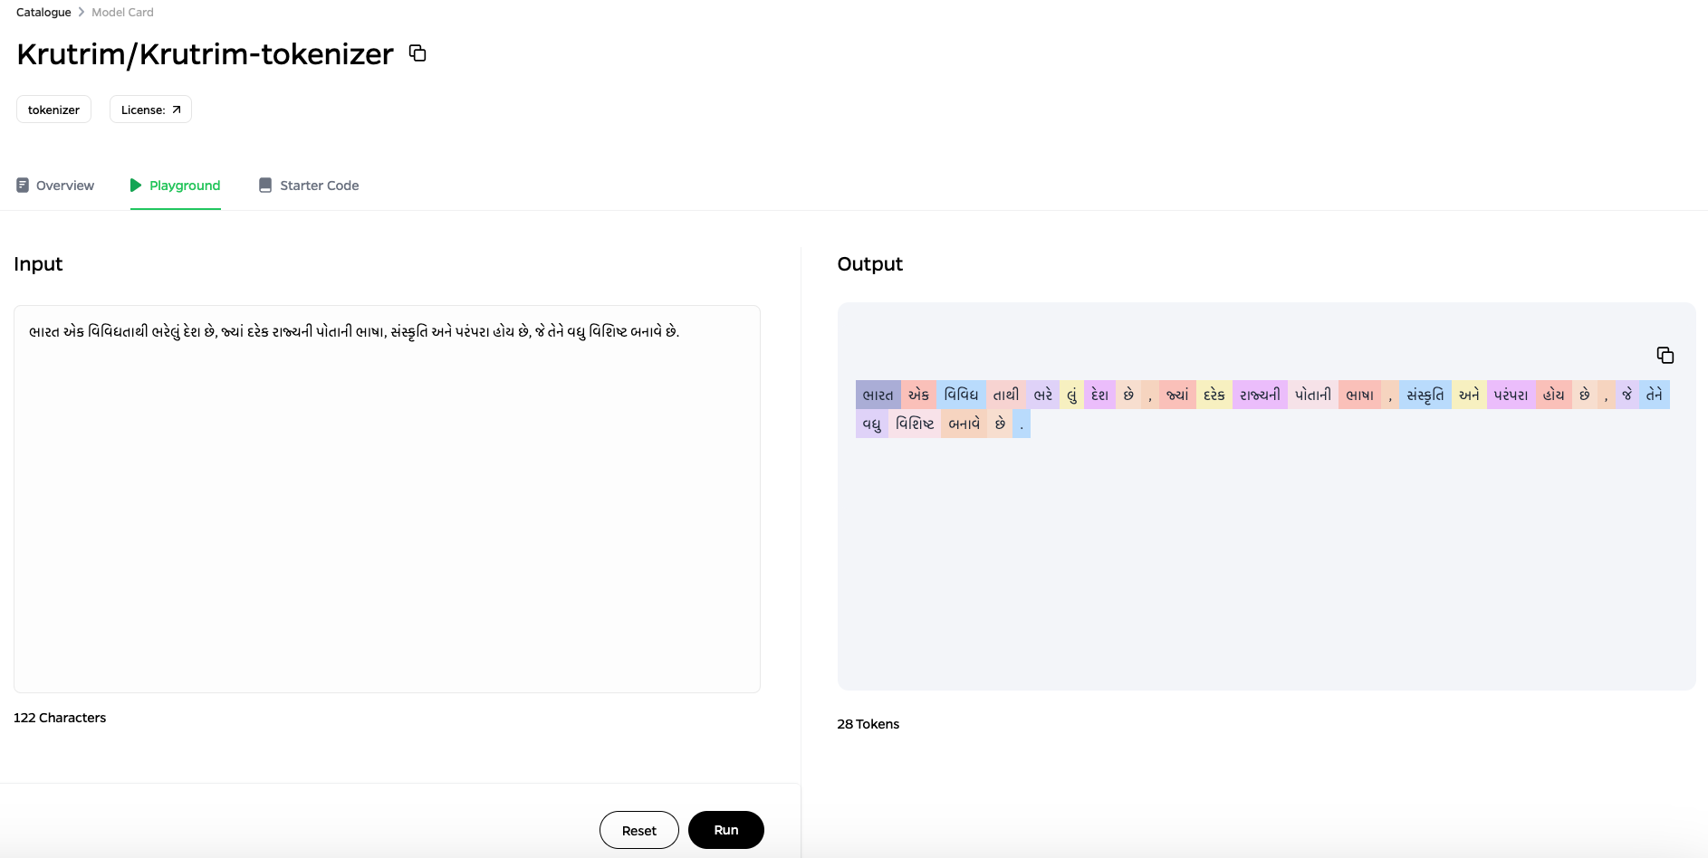1708x858 pixels.
Task: Select the 'દેશ' token in Output
Action: [1100, 395]
